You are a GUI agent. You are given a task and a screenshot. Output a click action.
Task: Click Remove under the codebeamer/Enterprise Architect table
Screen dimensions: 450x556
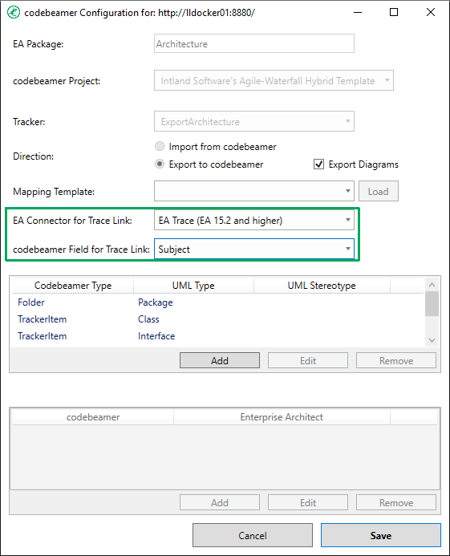(x=396, y=502)
